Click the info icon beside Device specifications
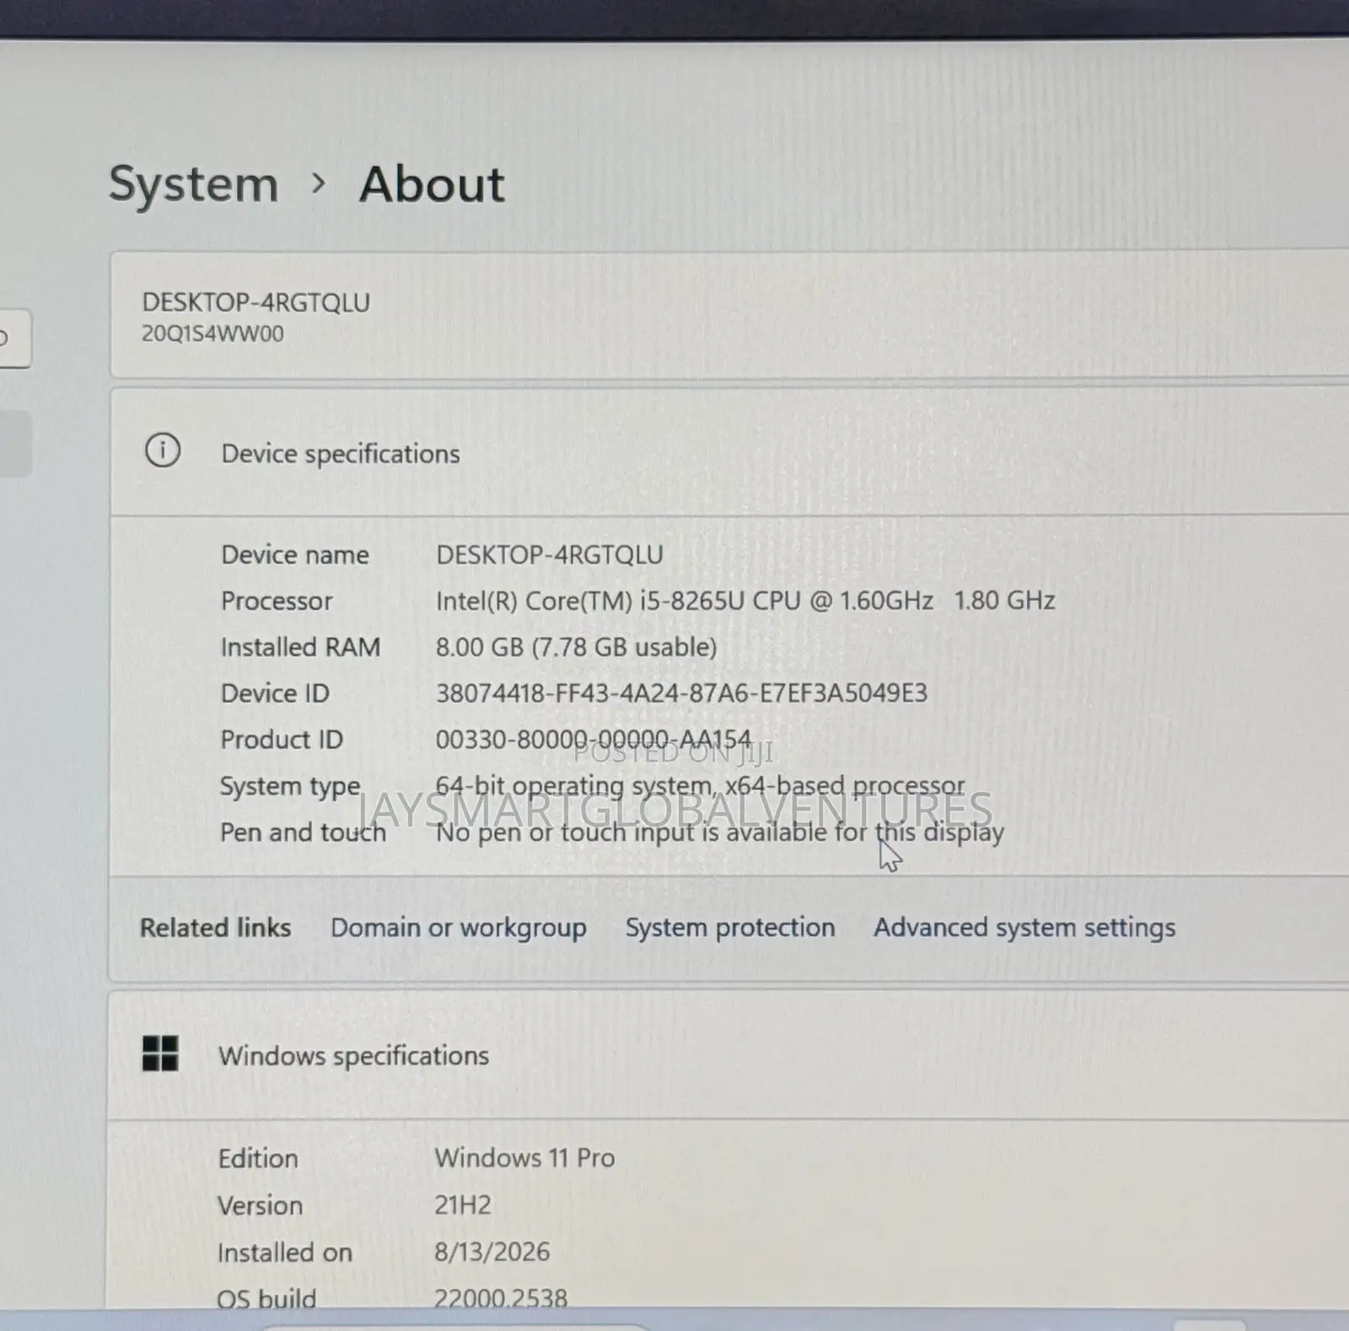1349x1331 pixels. 163,450
